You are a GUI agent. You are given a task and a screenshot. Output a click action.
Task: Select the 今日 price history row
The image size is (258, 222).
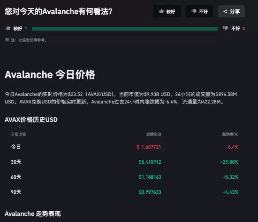coord(125,147)
